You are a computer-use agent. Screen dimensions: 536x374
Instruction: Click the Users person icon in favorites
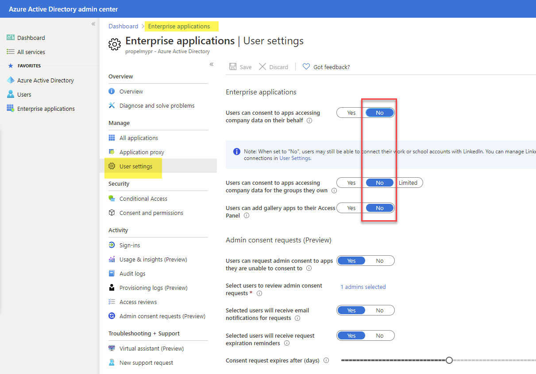(x=11, y=94)
